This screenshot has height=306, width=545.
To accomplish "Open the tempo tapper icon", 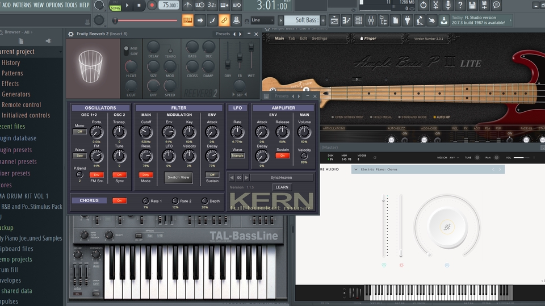I will click(420, 20).
